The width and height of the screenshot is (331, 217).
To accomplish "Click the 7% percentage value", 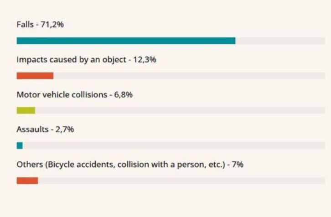I will (237, 165).
